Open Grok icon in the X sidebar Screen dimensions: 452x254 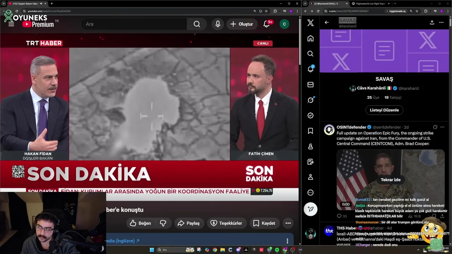[310, 100]
